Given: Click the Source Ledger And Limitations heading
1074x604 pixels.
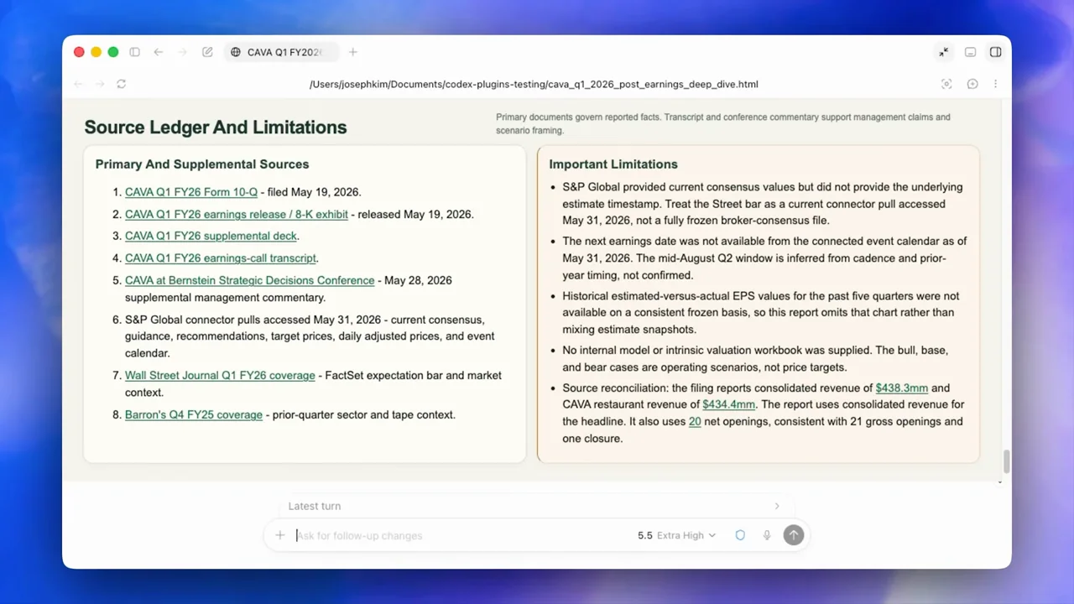Looking at the screenshot, I should click(216, 128).
